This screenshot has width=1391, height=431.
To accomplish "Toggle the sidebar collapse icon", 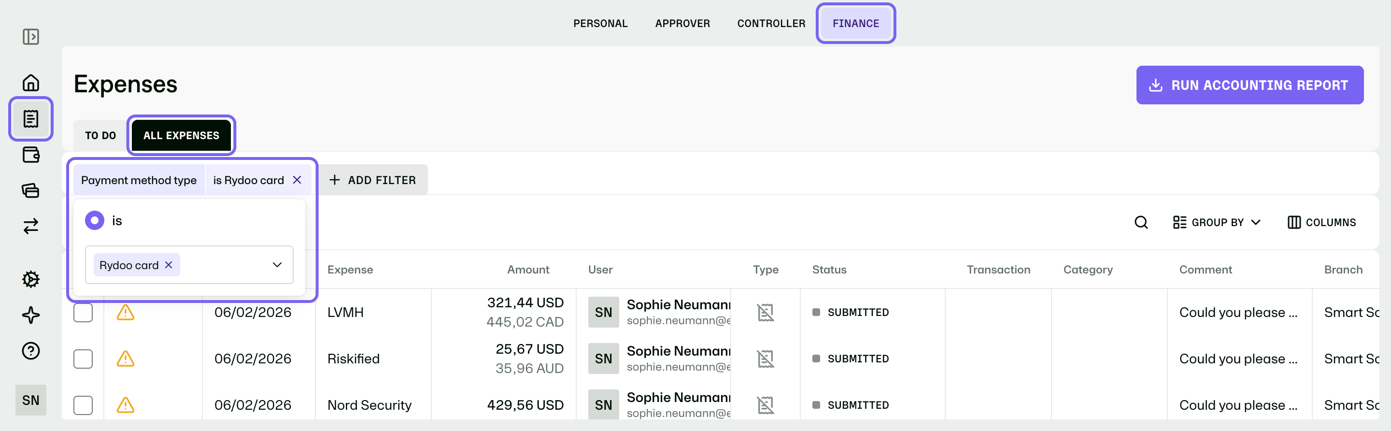I will click(x=31, y=37).
